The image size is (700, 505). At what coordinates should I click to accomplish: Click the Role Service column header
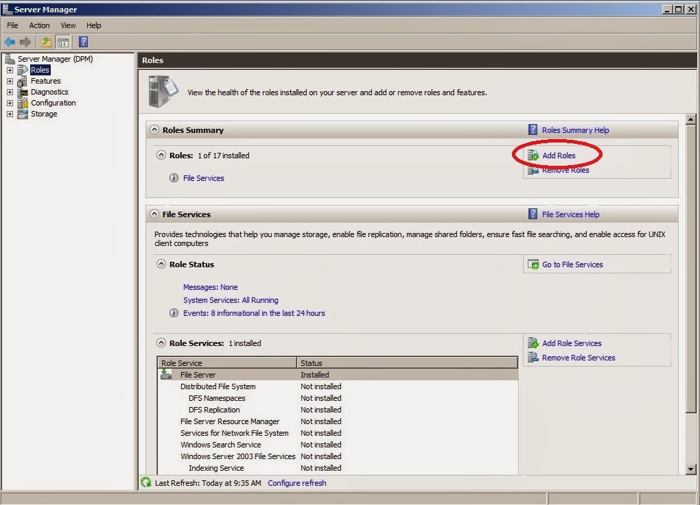pyautogui.click(x=227, y=362)
